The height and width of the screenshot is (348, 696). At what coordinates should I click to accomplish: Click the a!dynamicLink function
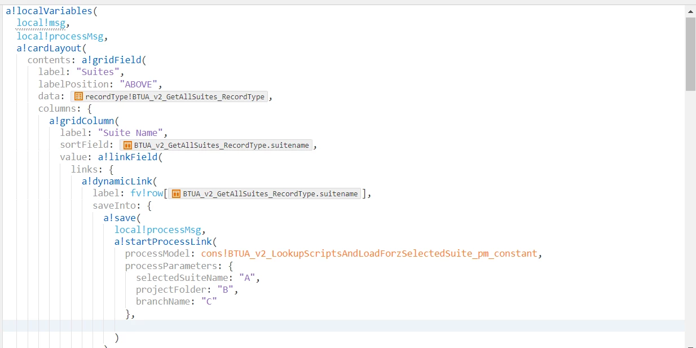117,182
